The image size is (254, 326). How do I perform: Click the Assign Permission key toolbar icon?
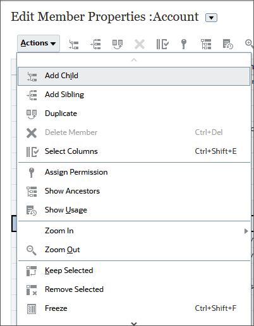[x=184, y=44]
